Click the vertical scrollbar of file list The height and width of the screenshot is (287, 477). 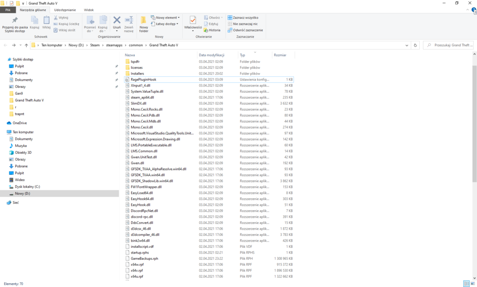[x=474, y=123]
